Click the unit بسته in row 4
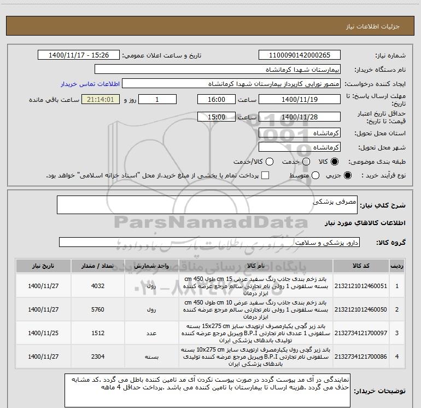Image resolution: width=421 pixels, height=408 pixels. pos(151,357)
